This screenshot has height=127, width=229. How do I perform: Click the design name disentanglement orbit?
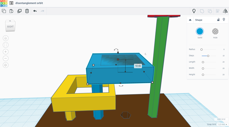coord(29,3)
